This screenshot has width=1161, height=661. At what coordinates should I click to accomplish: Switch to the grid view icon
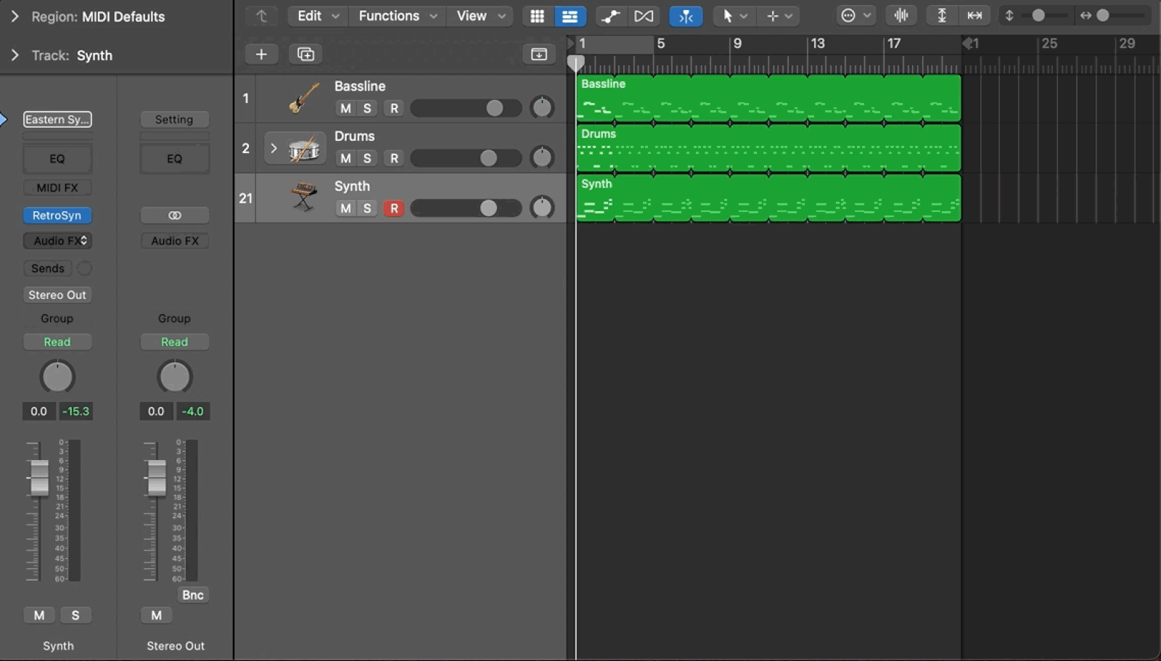tap(537, 16)
